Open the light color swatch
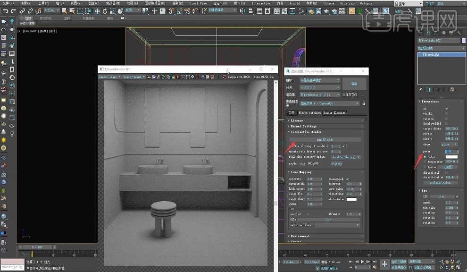 [451, 157]
